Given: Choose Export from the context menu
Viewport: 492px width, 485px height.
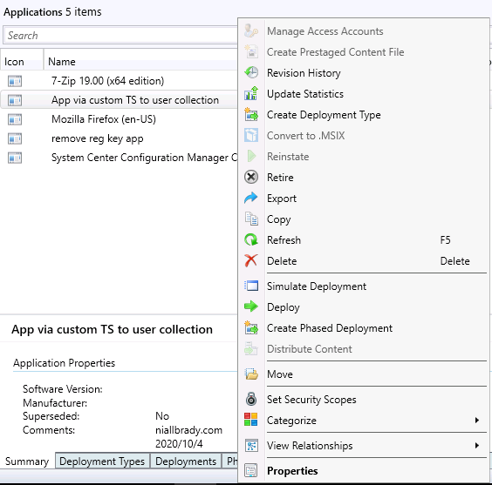Looking at the screenshot, I should (x=363, y=199).
